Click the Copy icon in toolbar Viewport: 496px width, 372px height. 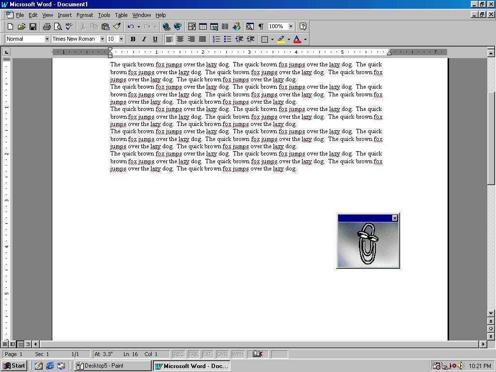click(x=94, y=27)
